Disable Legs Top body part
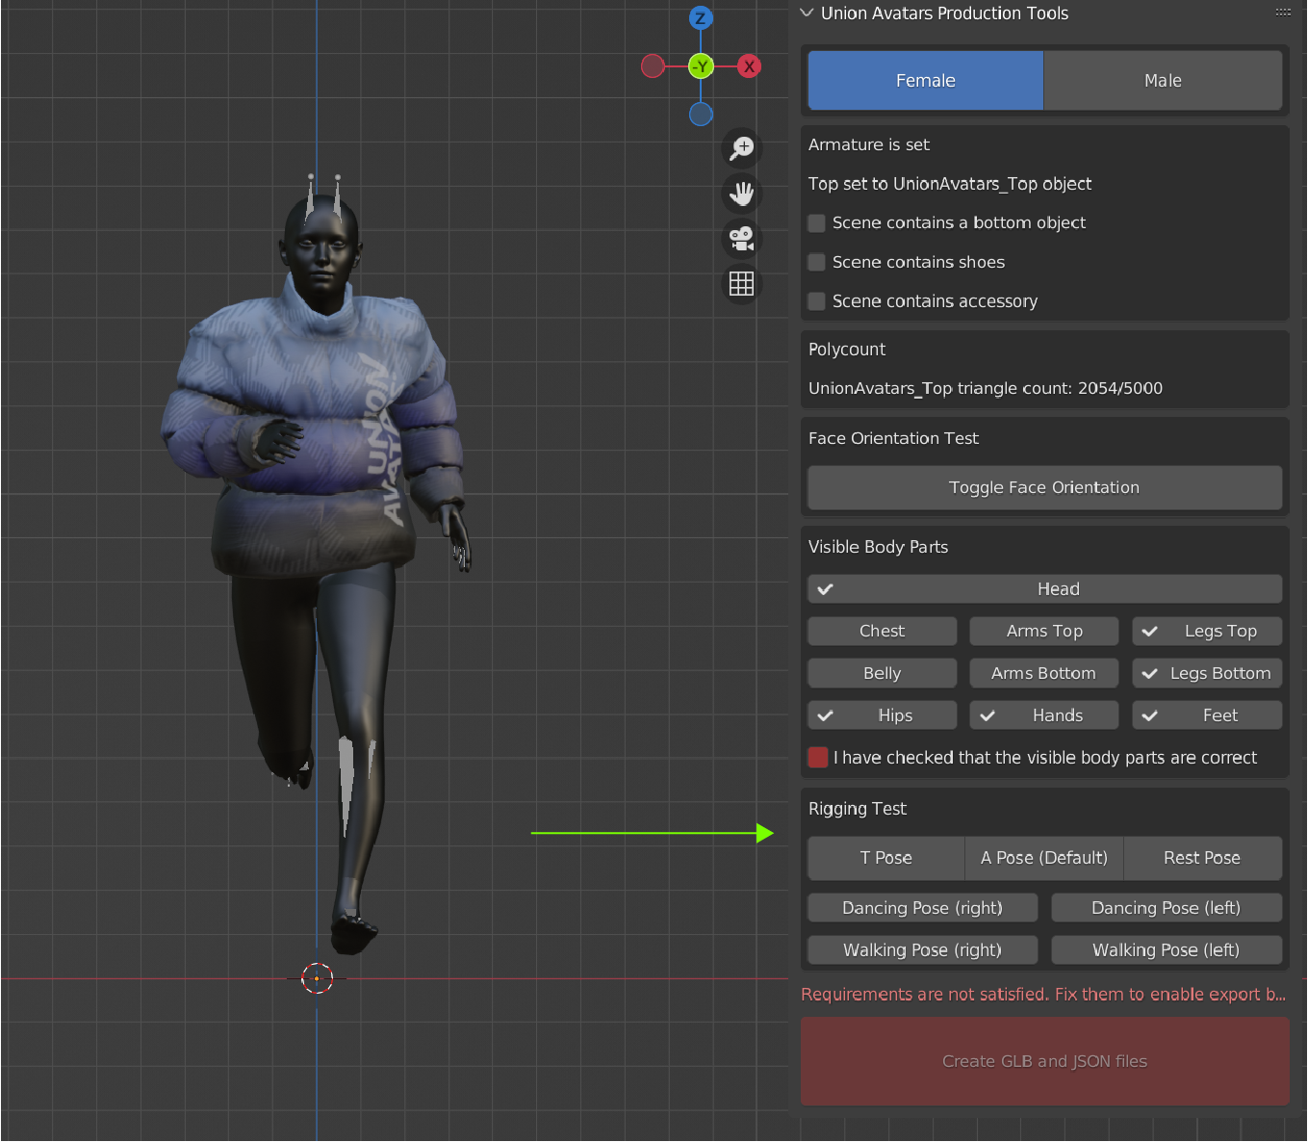Image resolution: width=1308 pixels, height=1142 pixels. pyautogui.click(x=1207, y=632)
